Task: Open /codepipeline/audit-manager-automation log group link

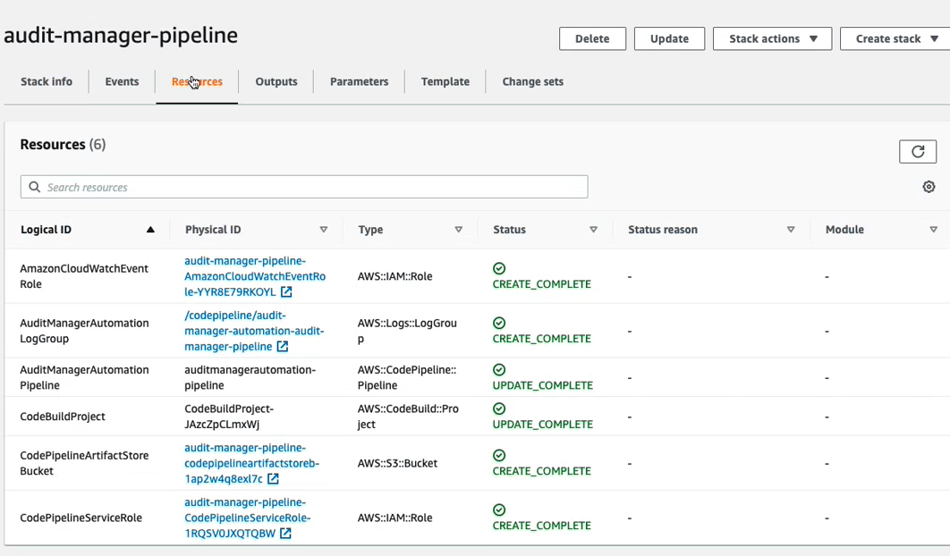Action: pyautogui.click(x=254, y=331)
